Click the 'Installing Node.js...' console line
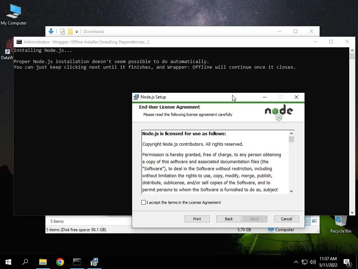This screenshot has width=358, height=269. tap(43, 50)
